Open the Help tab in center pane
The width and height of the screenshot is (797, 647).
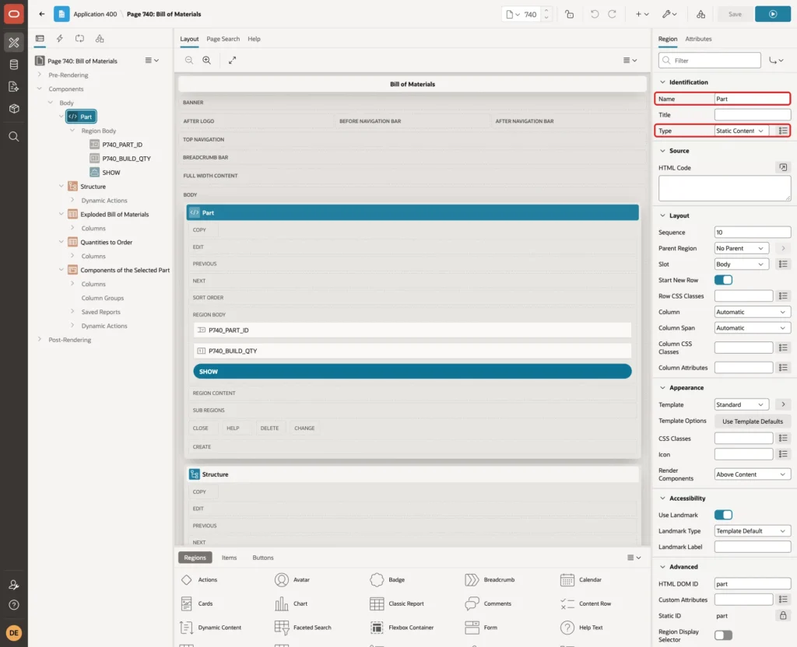tap(255, 39)
